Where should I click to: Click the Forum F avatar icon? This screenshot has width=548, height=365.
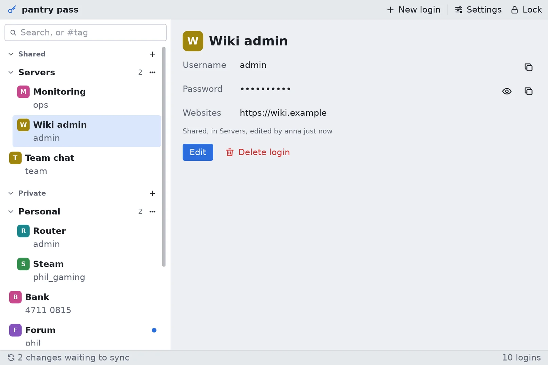15,330
